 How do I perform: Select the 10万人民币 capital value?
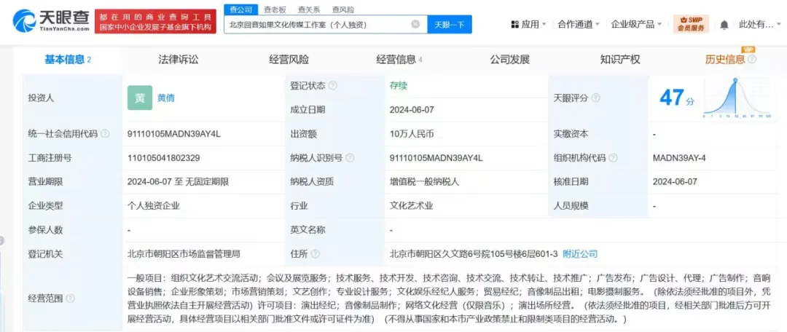pos(412,134)
